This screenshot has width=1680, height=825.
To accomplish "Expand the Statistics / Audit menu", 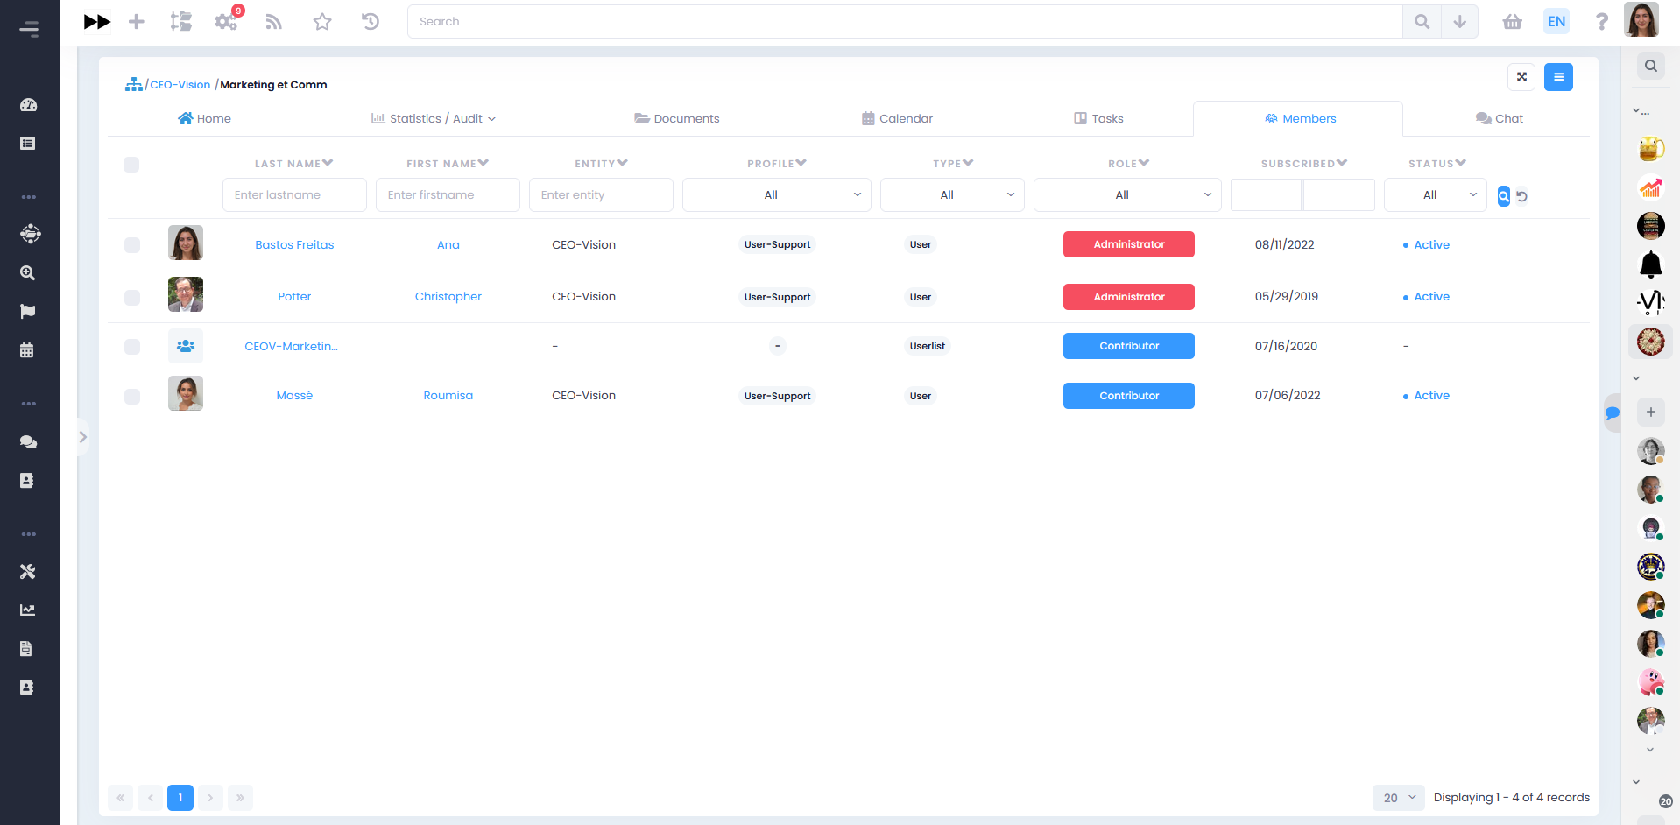I will tap(433, 118).
